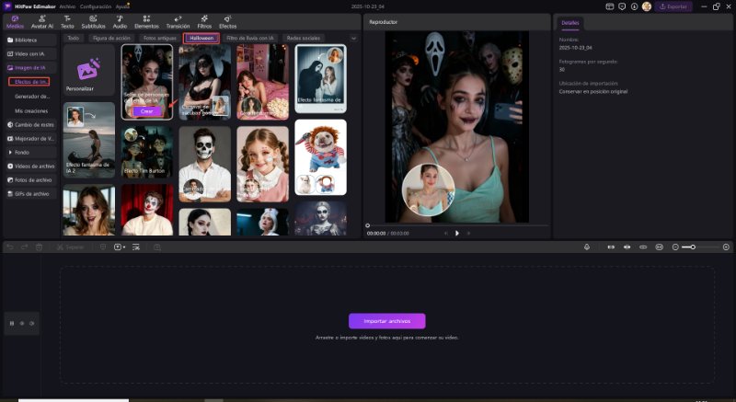The height and width of the screenshot is (402, 736).
Task: Open the Subtítulos panel
Action: pos(93,22)
